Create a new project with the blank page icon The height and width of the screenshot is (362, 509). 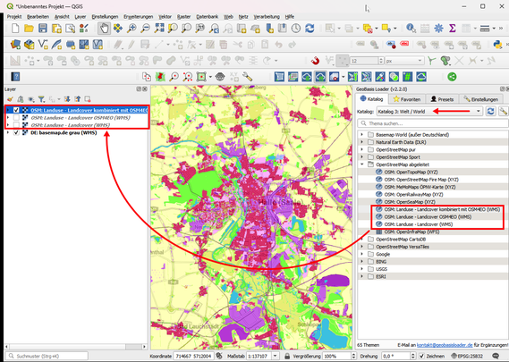15,29
